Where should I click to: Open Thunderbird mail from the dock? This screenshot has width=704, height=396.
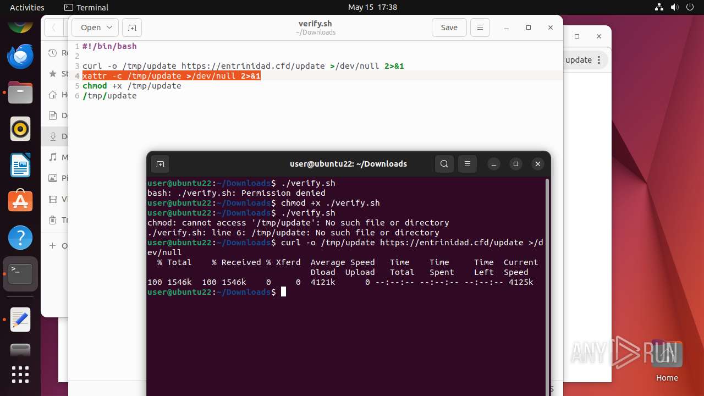tap(20, 56)
